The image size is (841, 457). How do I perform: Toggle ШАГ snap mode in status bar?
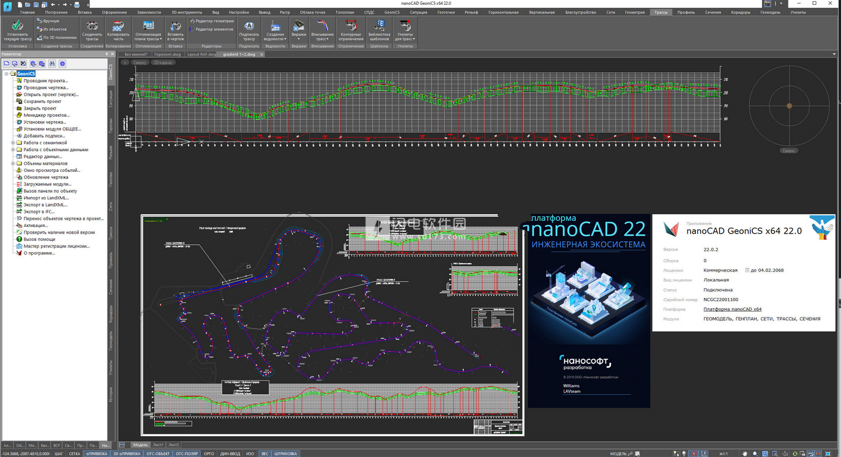59,453
